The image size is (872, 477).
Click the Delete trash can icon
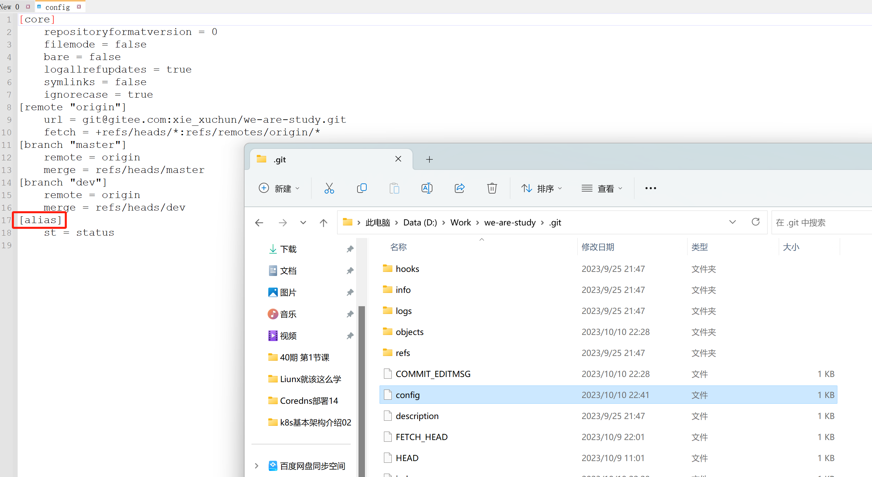click(x=492, y=188)
